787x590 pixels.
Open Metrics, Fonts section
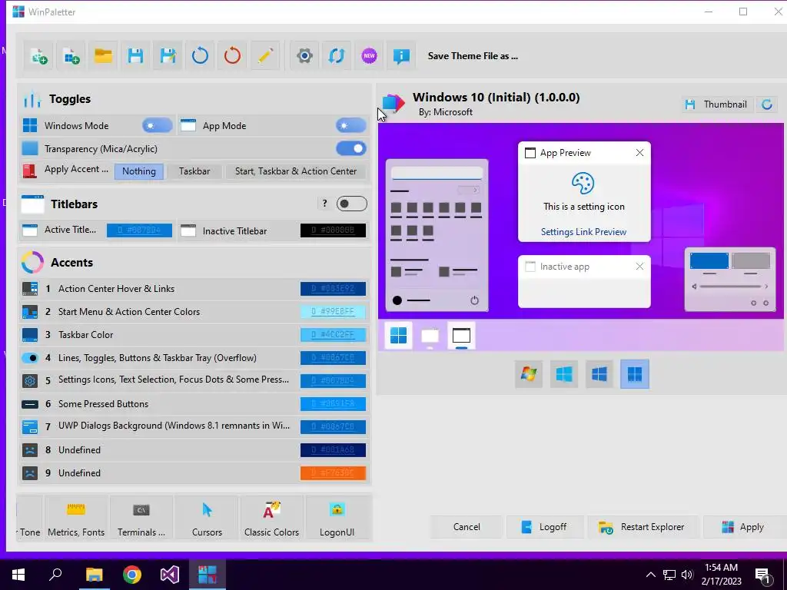click(76, 519)
